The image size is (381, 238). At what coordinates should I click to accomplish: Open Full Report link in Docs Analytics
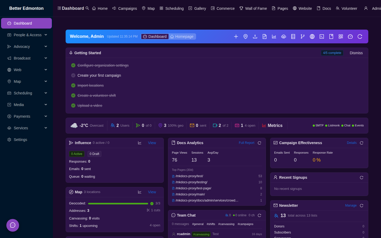247,143
